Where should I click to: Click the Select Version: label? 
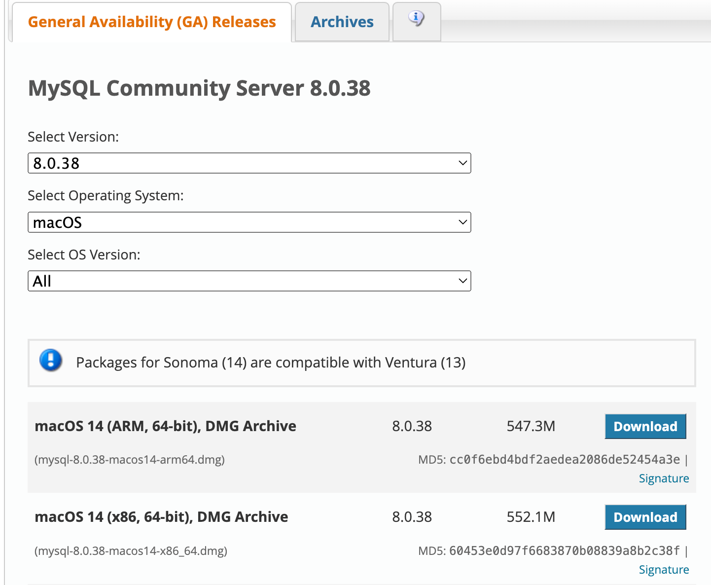tap(73, 137)
